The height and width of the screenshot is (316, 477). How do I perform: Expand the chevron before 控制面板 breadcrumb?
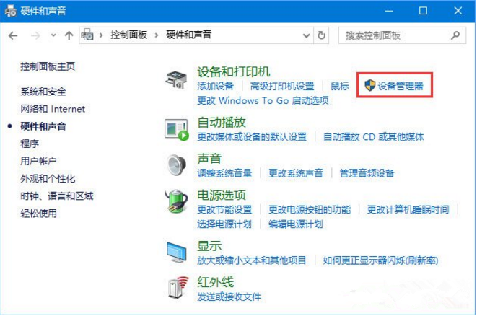click(101, 35)
